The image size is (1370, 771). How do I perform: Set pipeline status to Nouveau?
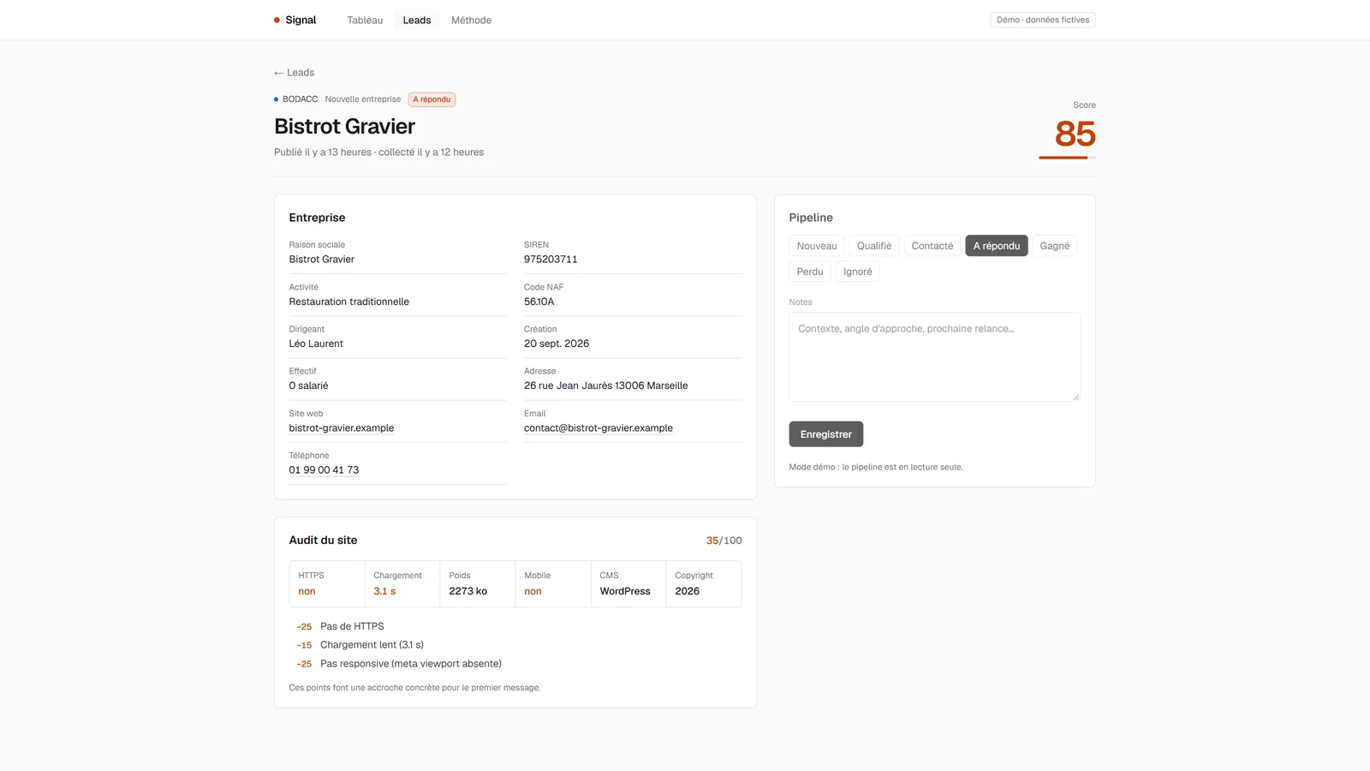[817, 246]
